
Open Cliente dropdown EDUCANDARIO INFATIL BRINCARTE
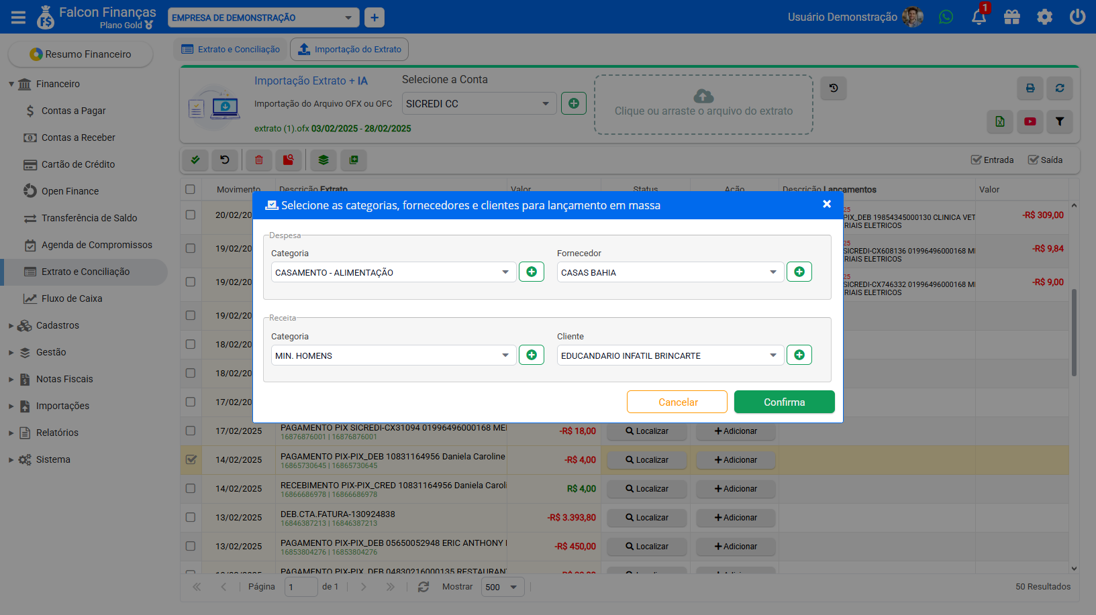[670, 355]
